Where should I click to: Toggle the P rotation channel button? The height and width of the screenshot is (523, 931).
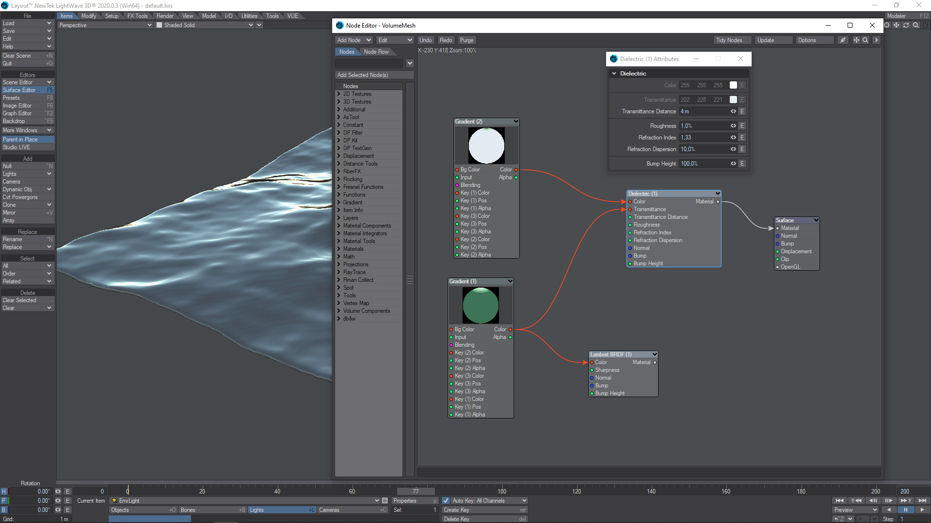(x=4, y=501)
